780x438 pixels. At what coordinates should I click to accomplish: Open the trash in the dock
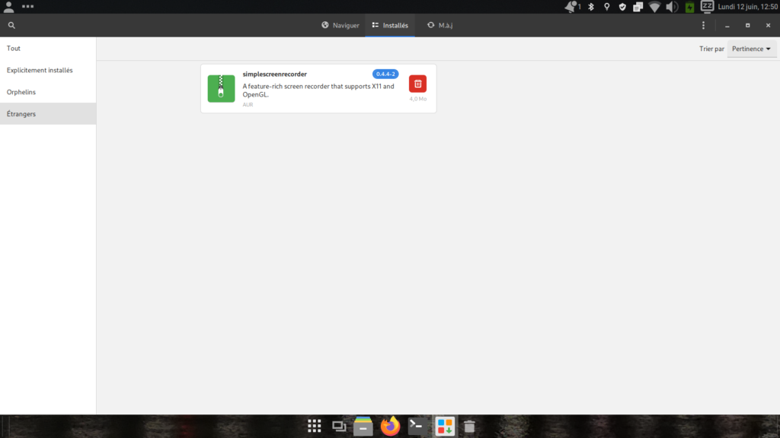pos(470,427)
